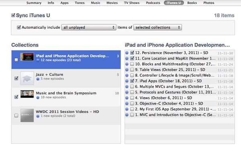Click unplayed blue dot for 11. Core Location

pyautogui.click(x=127, y=58)
